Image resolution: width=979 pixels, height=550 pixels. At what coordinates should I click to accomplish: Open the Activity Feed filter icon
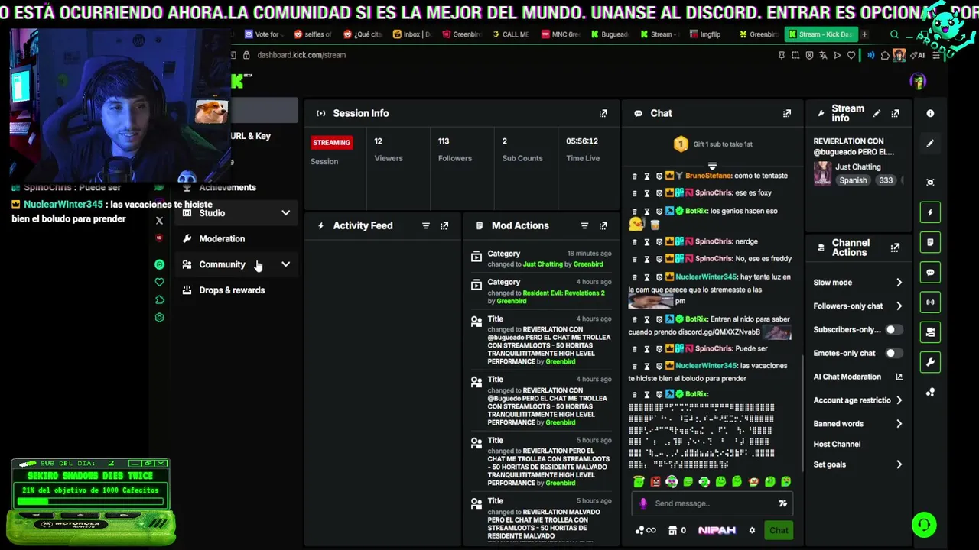[426, 225]
